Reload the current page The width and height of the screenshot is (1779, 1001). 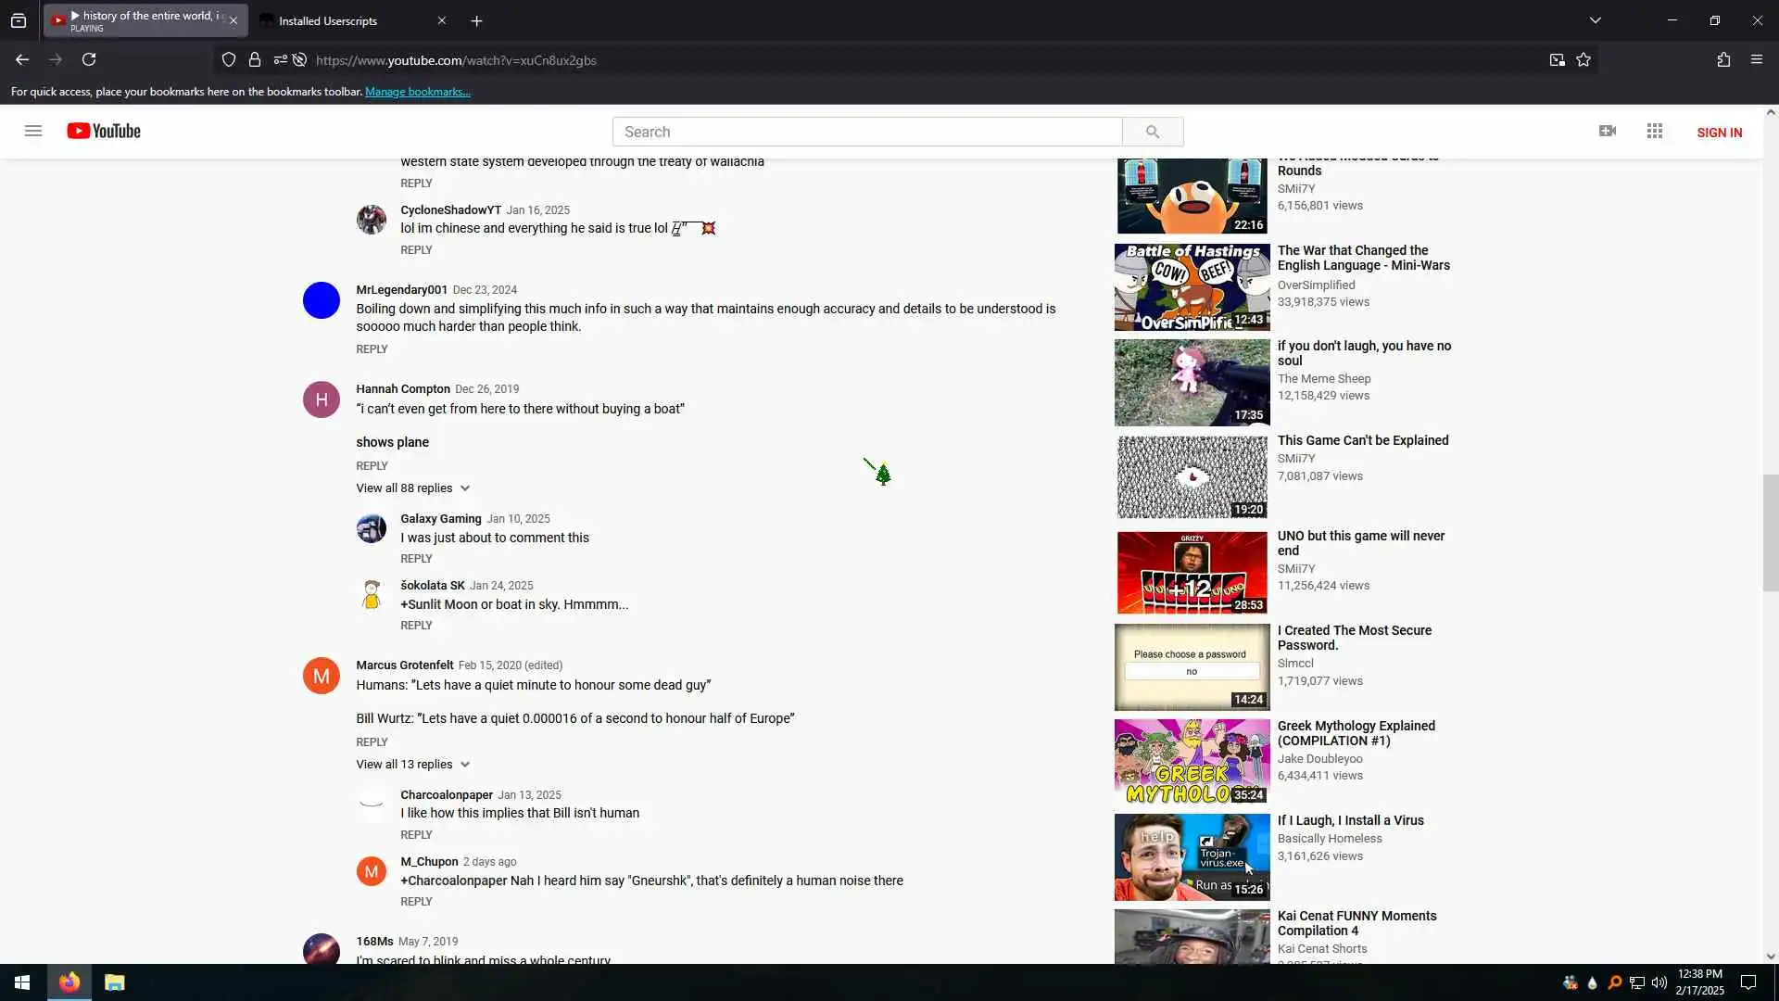click(x=89, y=59)
